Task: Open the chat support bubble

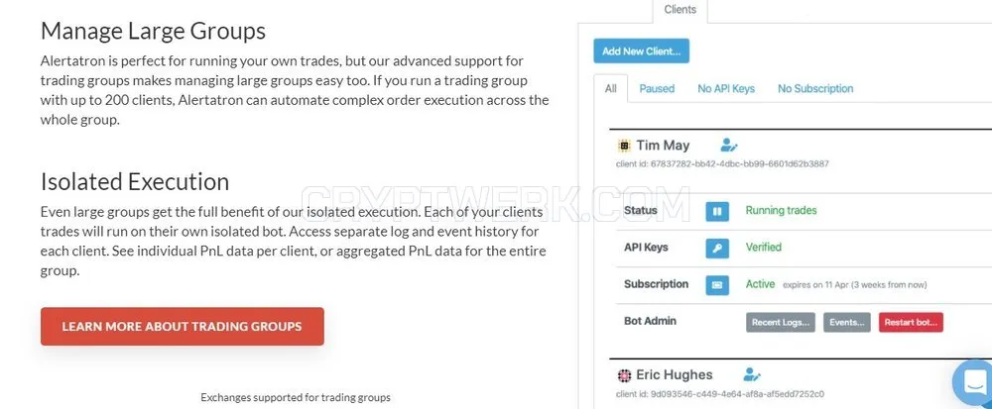Action: pyautogui.click(x=974, y=382)
